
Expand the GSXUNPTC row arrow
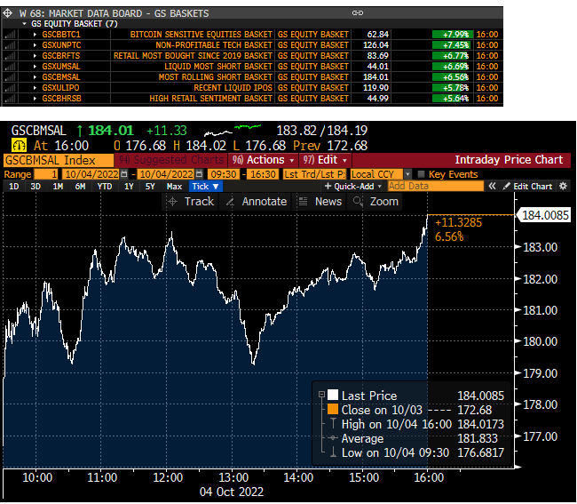(35, 45)
